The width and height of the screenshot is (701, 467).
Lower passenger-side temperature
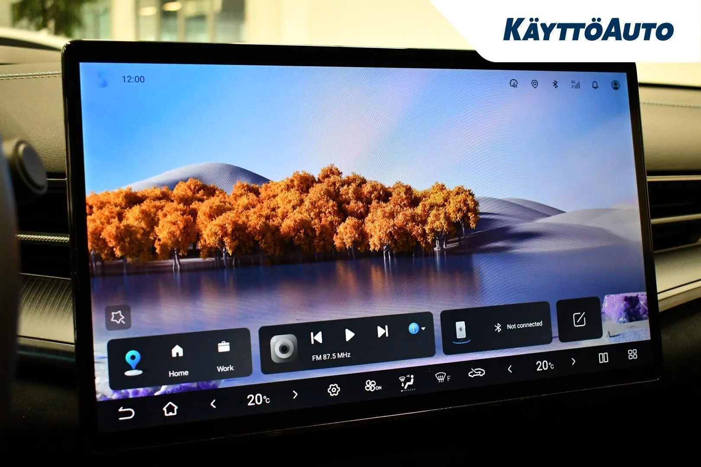tap(510, 369)
